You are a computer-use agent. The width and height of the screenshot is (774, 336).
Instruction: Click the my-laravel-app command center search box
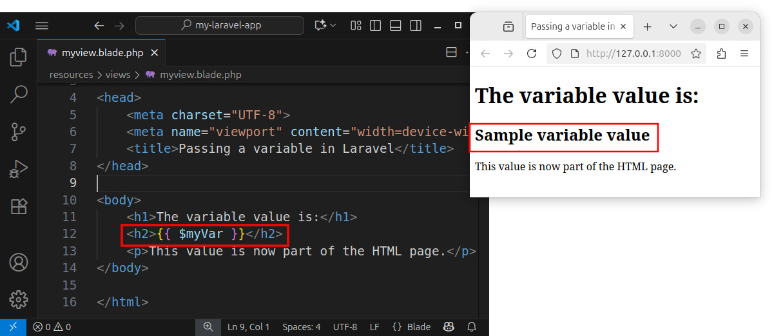click(219, 26)
